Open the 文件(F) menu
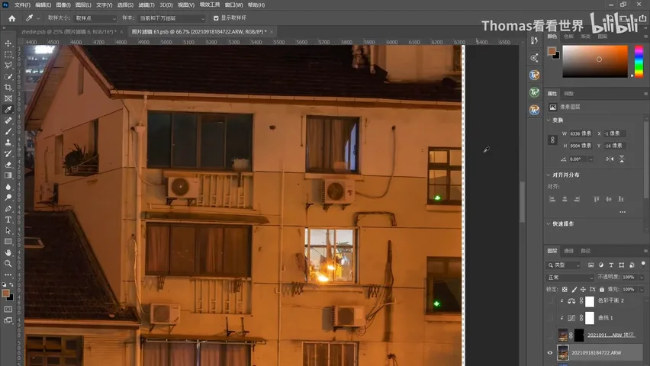This screenshot has width=650, height=366. pos(22,5)
